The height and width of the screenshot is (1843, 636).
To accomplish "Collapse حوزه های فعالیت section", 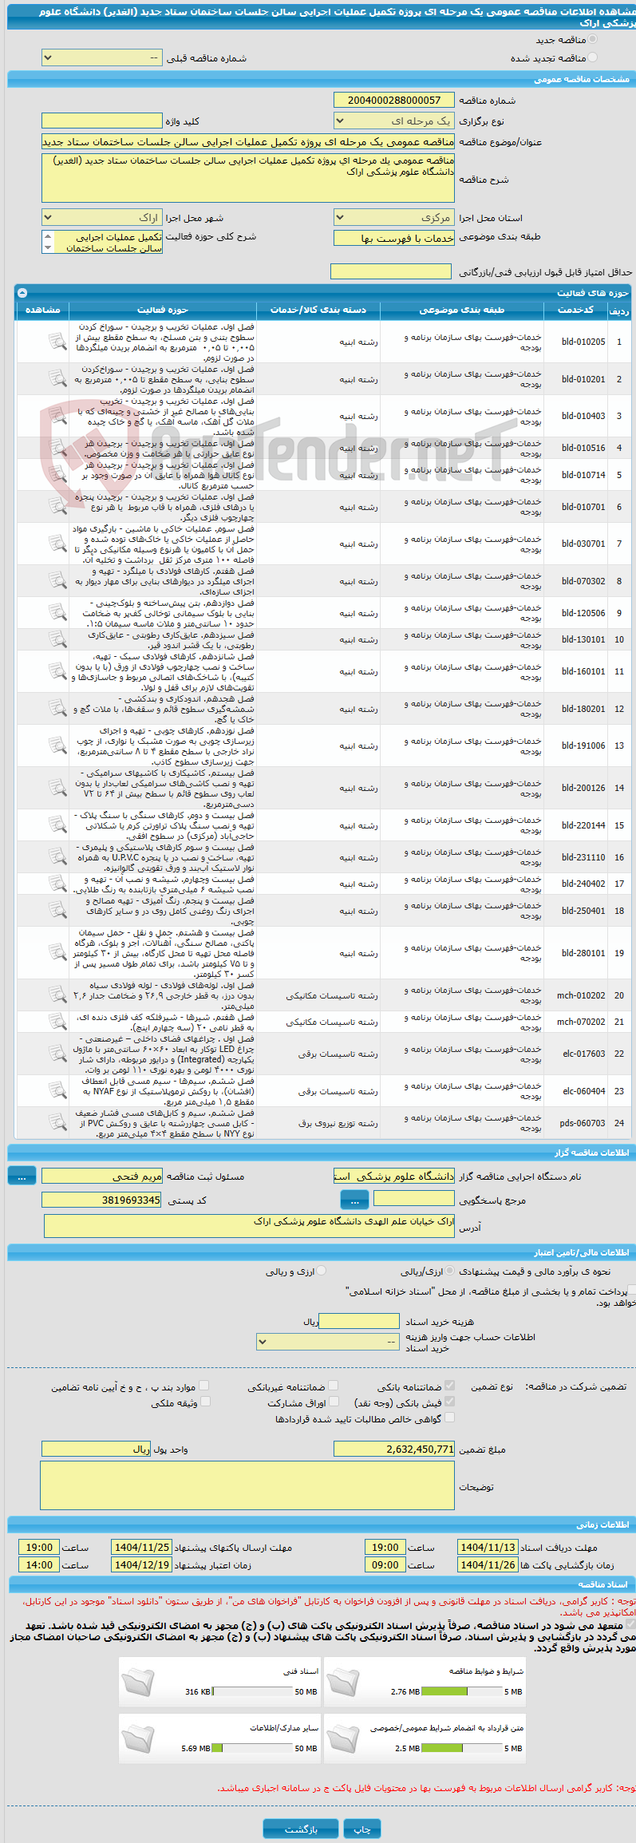I will pyautogui.click(x=22, y=293).
